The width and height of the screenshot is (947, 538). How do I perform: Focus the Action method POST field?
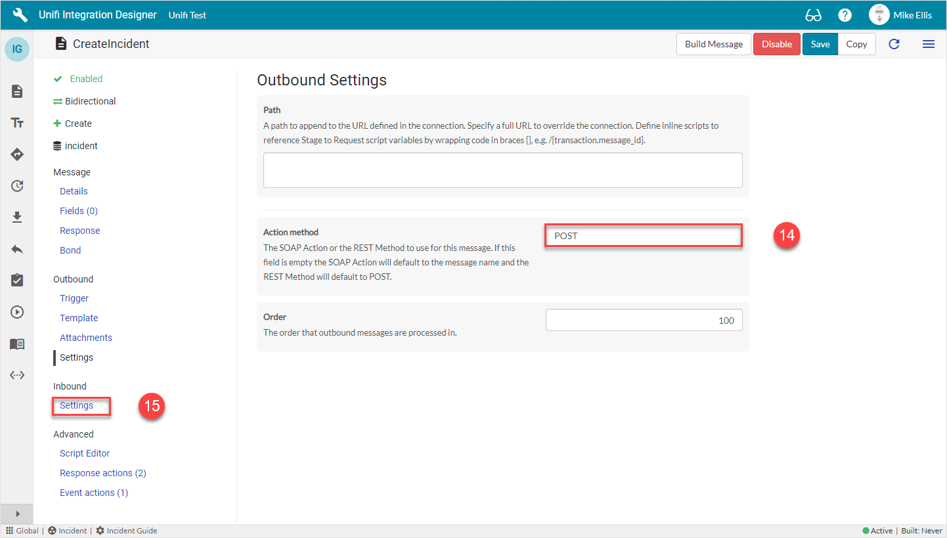point(644,236)
